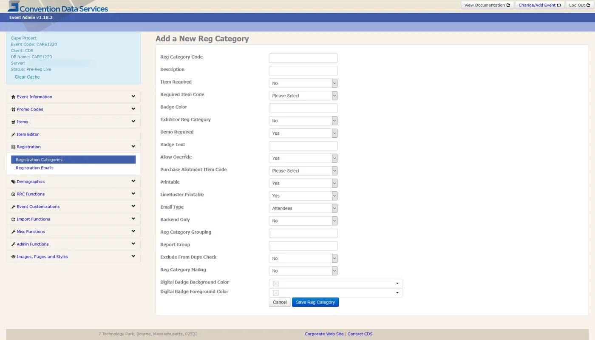This screenshot has width=595, height=340.
Task: Open the Printable dropdown
Action: click(303, 183)
